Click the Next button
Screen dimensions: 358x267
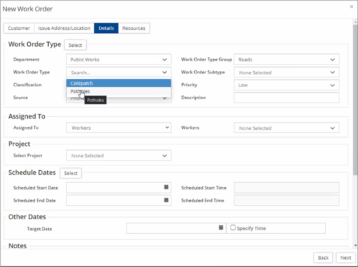(x=345, y=257)
